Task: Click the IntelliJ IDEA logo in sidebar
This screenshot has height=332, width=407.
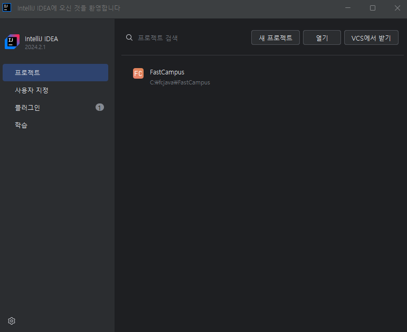Action: tap(12, 42)
